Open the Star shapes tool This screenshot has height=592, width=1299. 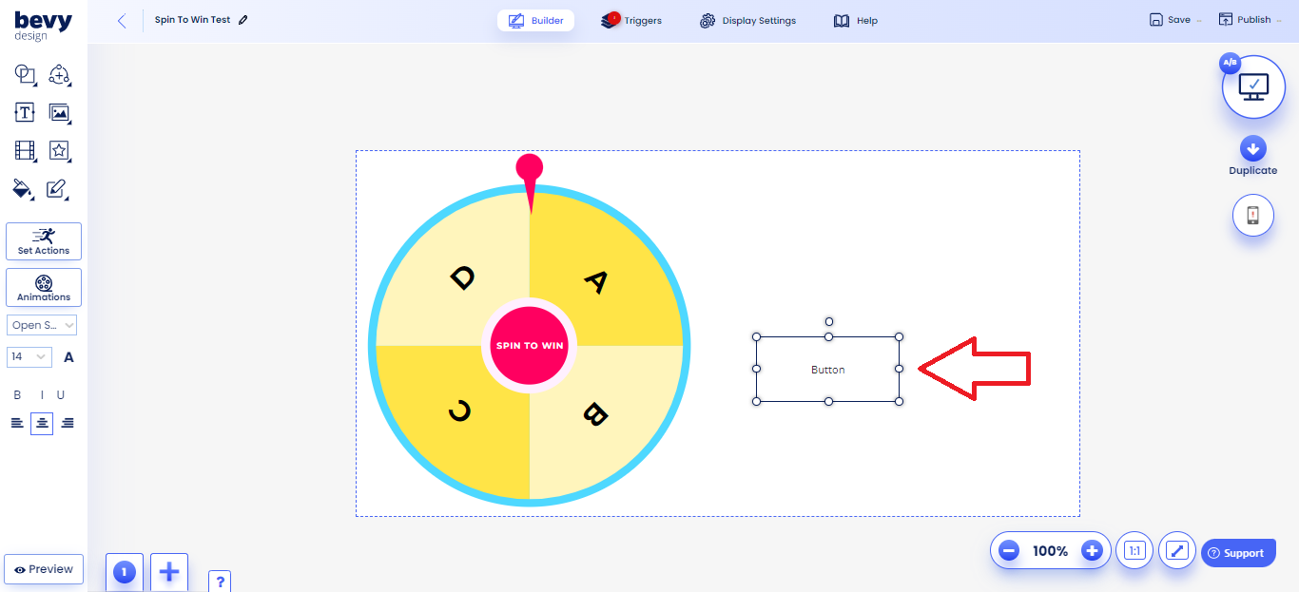tap(60, 150)
